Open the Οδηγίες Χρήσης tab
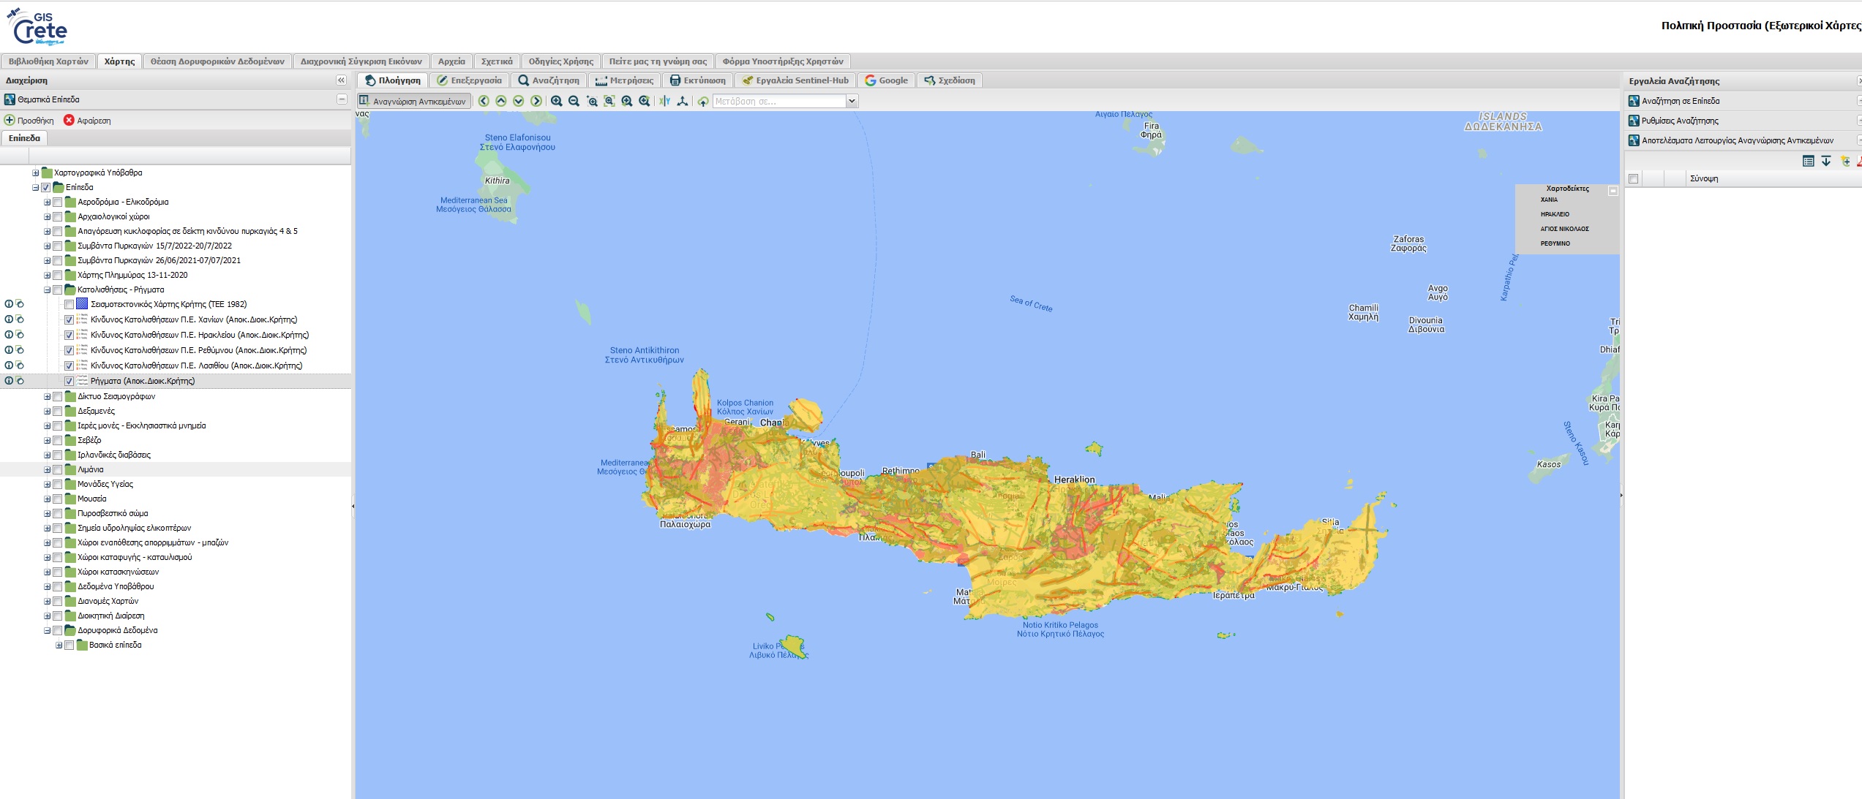The height and width of the screenshot is (799, 1862). click(x=561, y=61)
